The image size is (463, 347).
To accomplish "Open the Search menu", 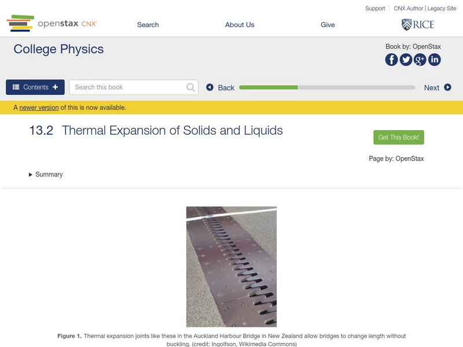I will point(147,24).
